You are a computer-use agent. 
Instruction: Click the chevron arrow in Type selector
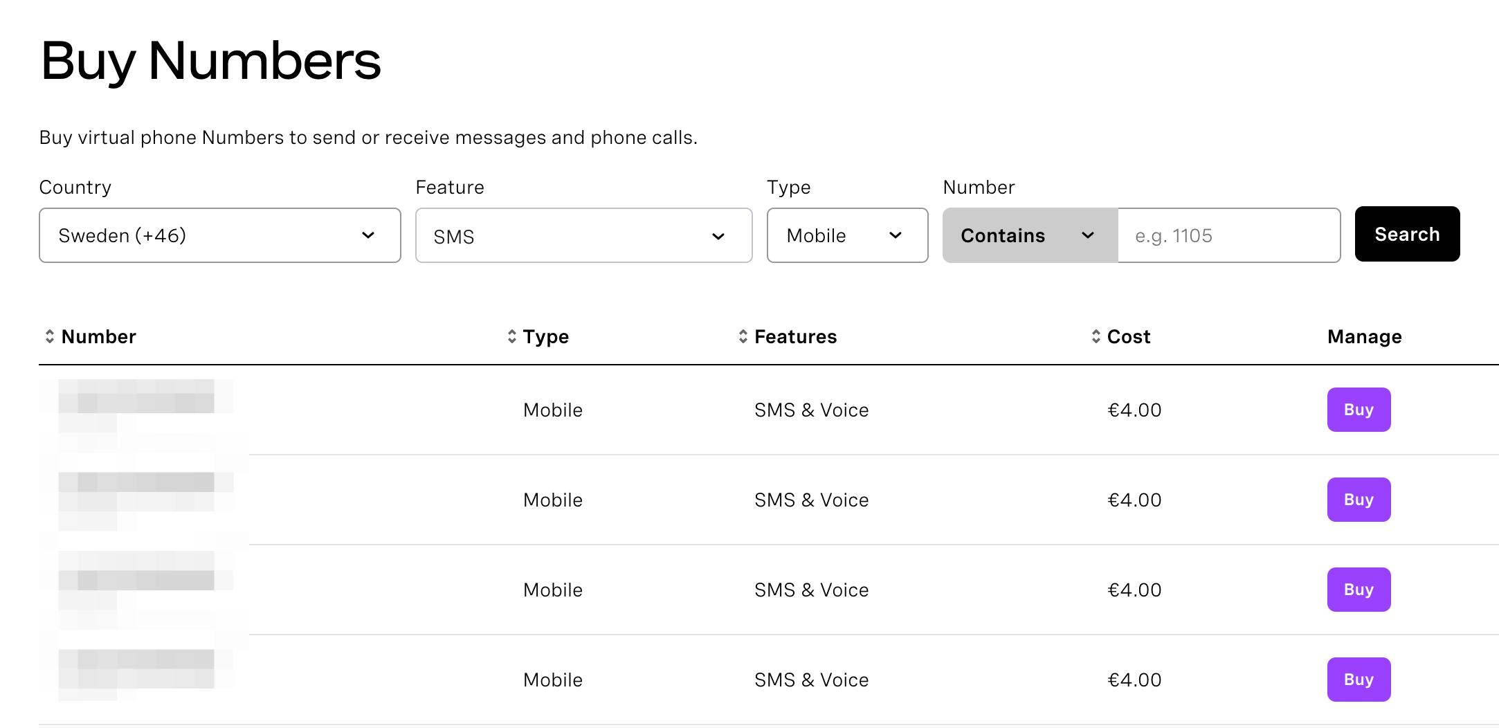[x=896, y=235]
